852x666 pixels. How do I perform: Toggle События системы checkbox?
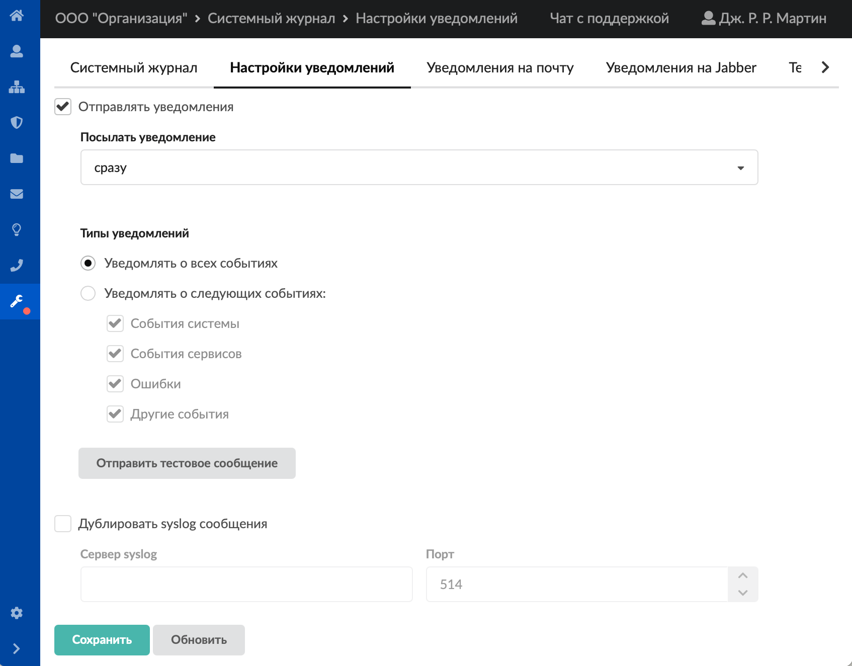point(115,323)
